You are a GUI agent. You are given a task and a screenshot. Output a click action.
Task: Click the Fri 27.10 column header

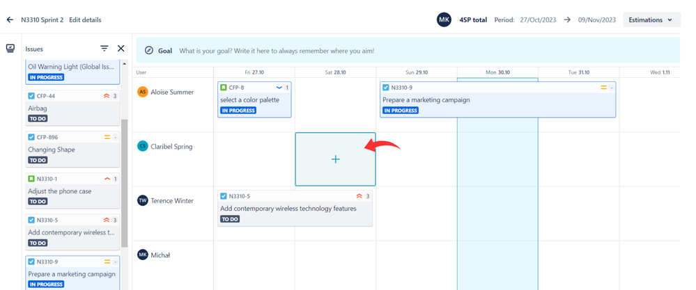254,72
